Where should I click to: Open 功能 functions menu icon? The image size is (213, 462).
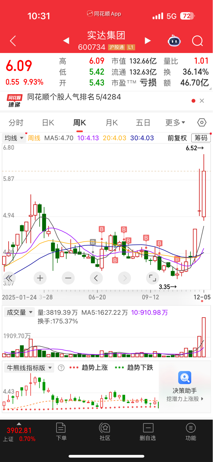pyautogui.click(x=191, y=428)
